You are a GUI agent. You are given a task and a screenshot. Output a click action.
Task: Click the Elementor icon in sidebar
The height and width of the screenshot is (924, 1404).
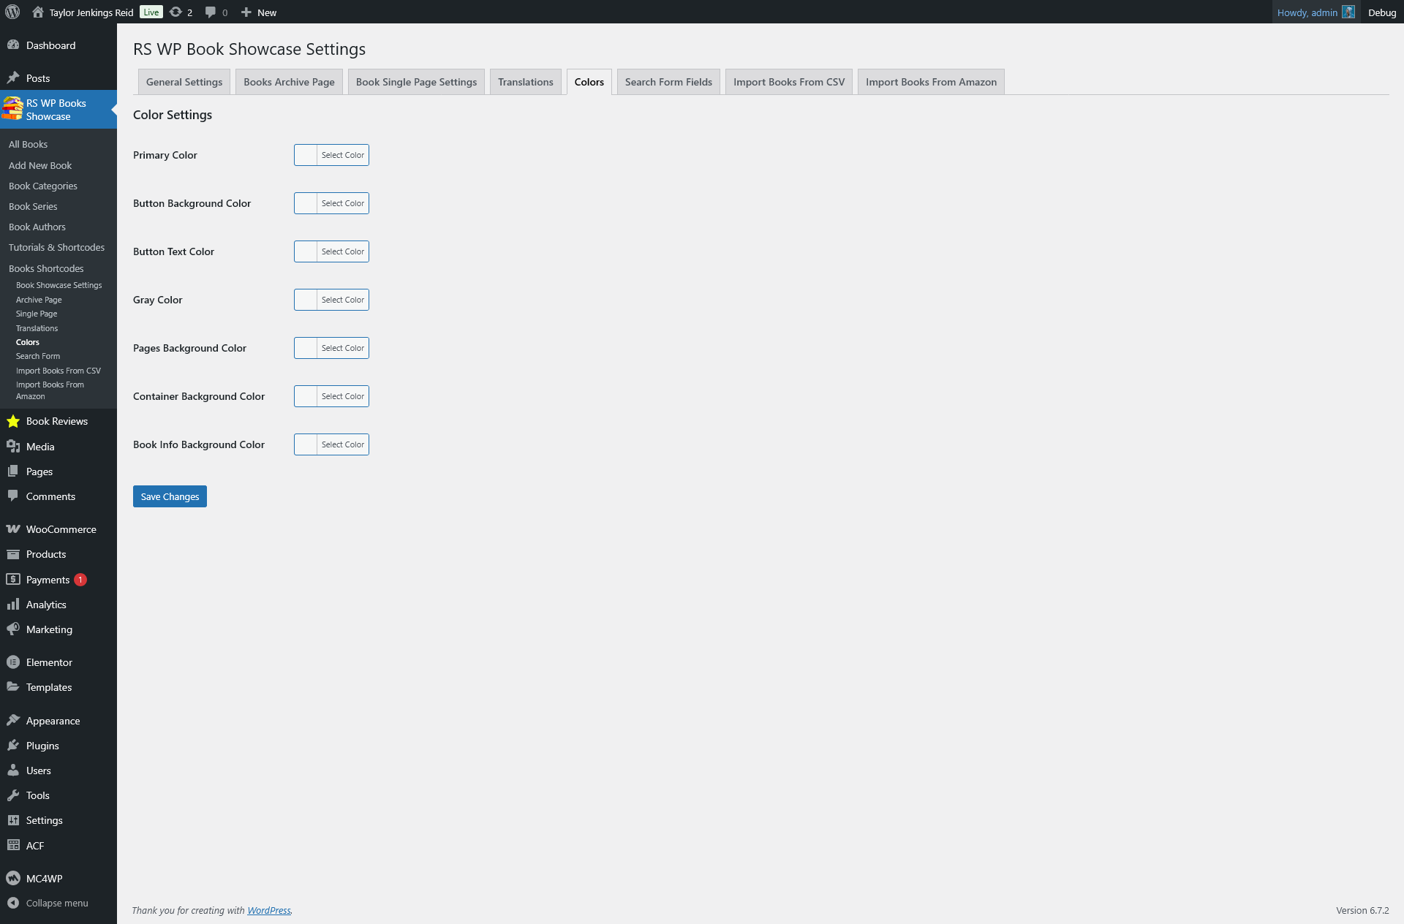(x=12, y=662)
